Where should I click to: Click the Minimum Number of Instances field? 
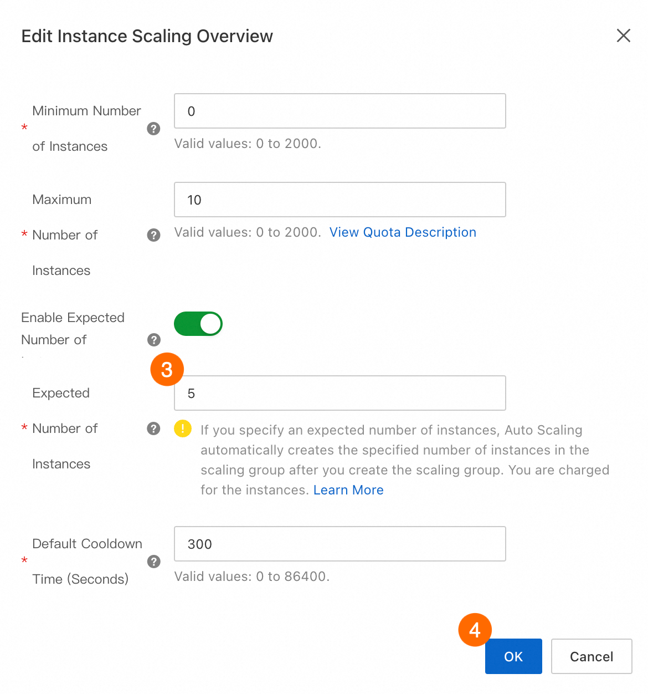[x=340, y=111]
